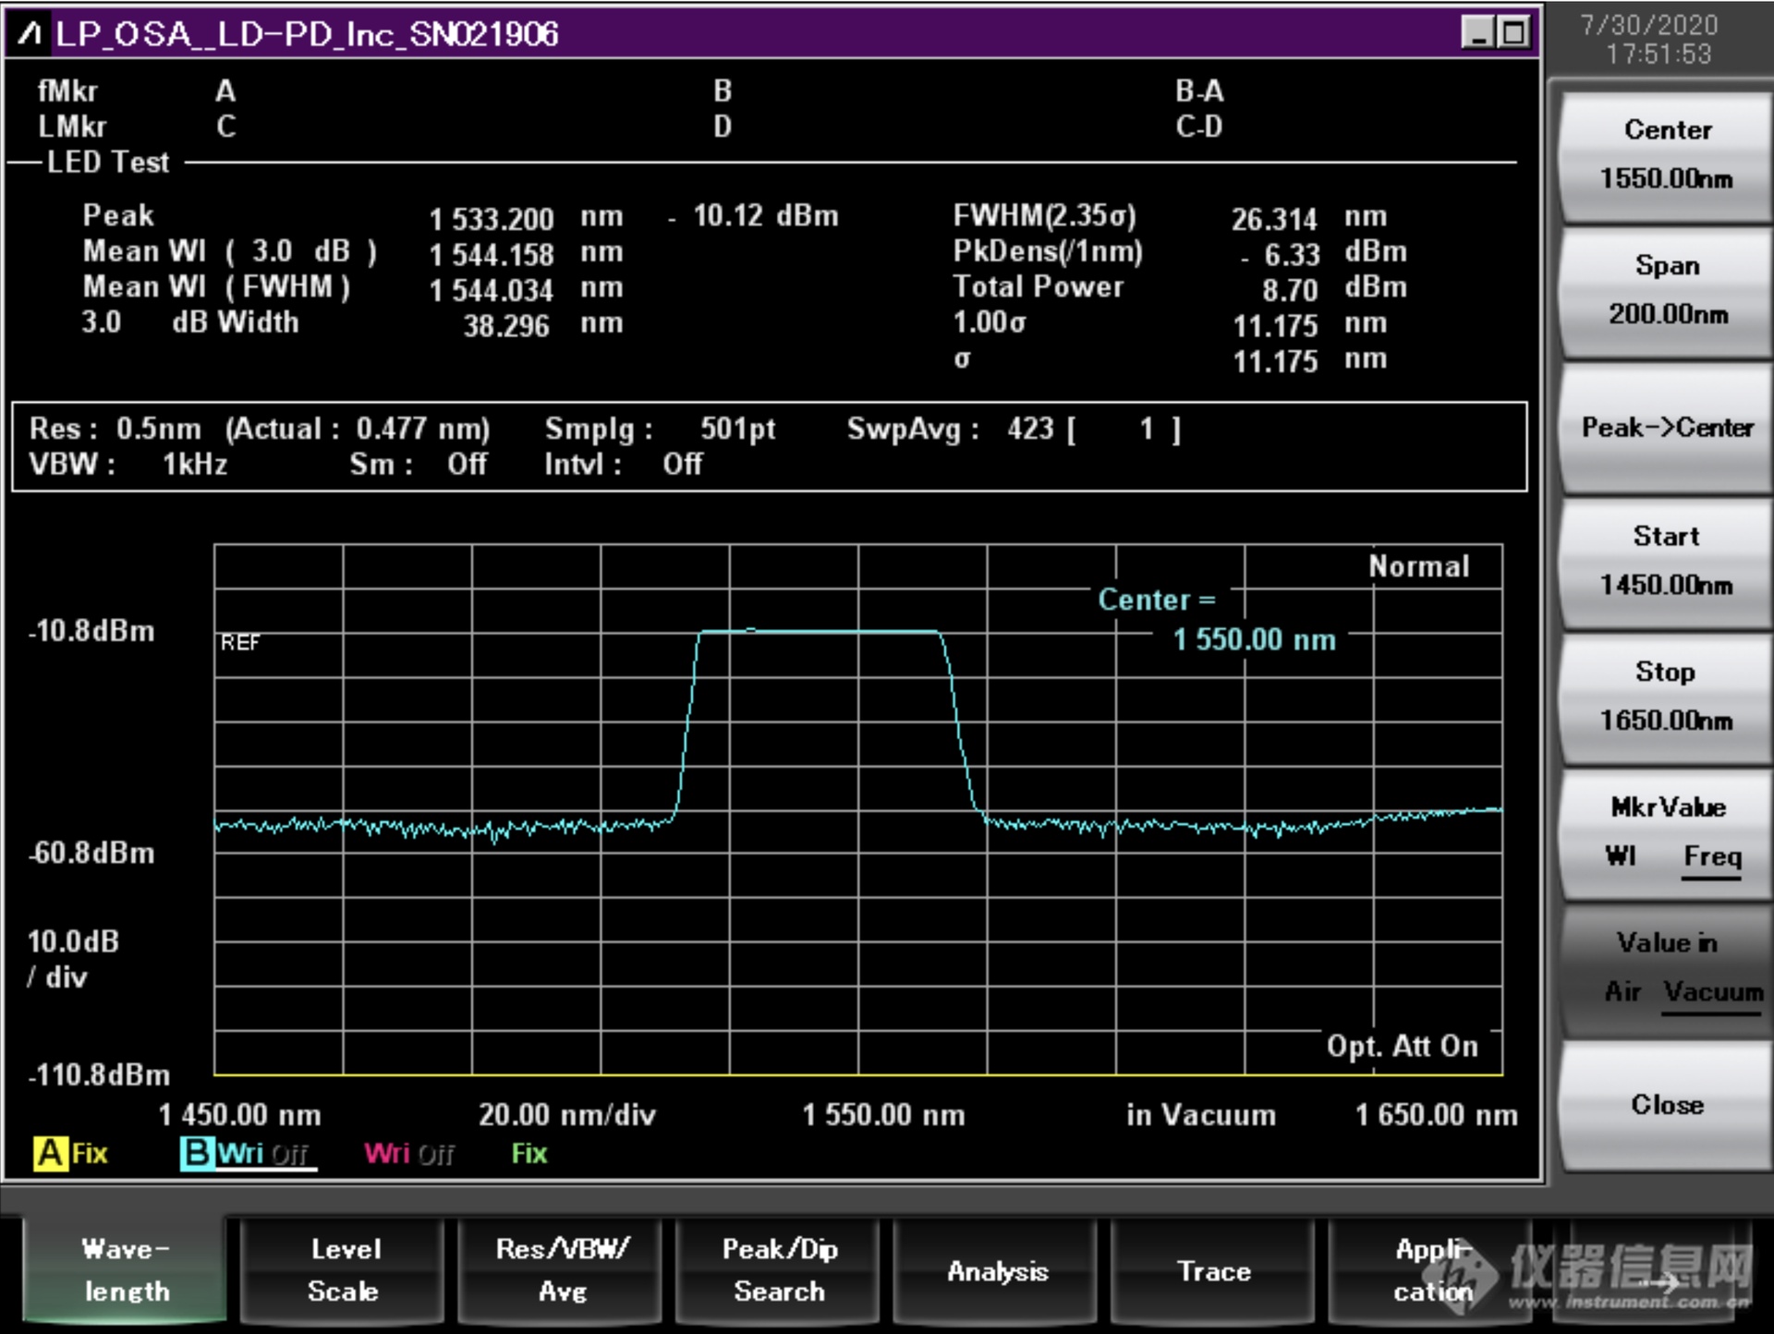1774x1334 pixels.
Task: Click the Normal mode label on graph
Action: pyautogui.click(x=1418, y=566)
